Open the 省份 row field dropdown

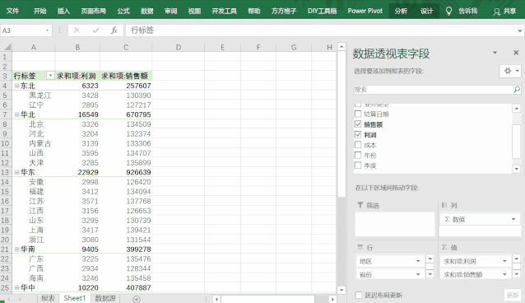(418, 274)
